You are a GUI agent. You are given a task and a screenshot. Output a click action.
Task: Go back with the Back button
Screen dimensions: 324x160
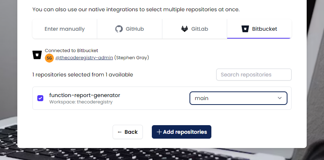tap(128, 132)
